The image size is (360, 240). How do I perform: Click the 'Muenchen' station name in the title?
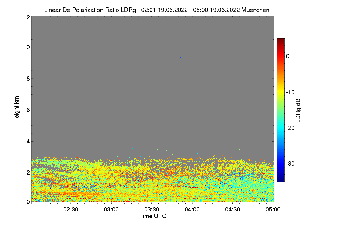(255, 10)
